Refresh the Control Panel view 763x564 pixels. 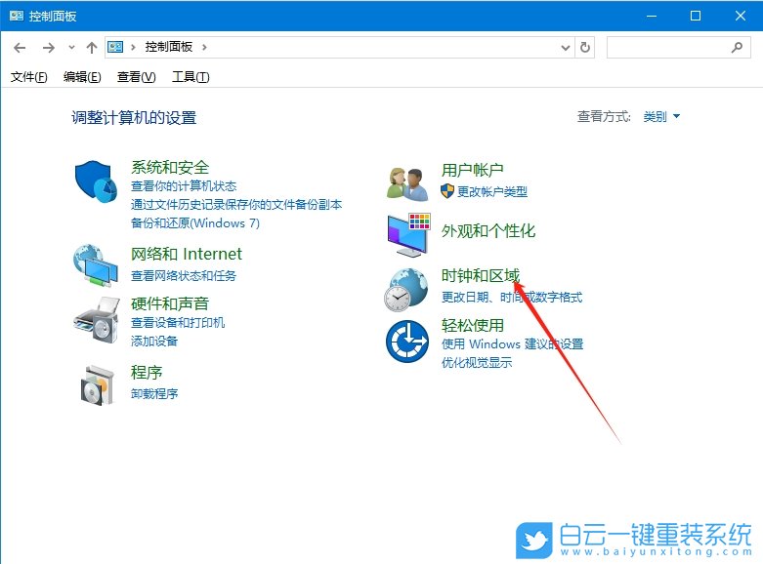coord(585,47)
